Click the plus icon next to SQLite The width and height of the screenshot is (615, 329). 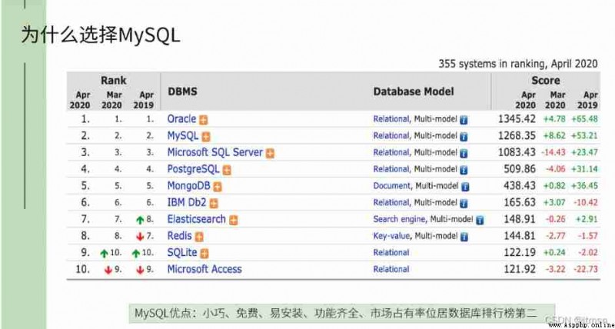(x=204, y=254)
